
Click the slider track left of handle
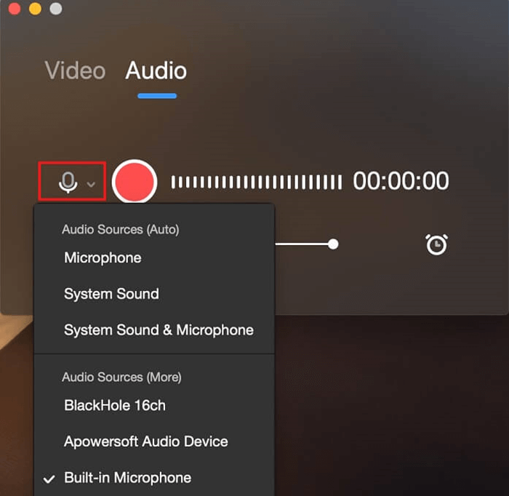tap(302, 244)
